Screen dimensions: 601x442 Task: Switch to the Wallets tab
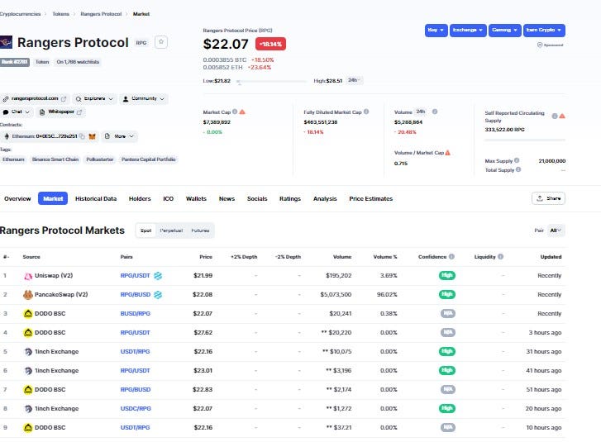point(196,199)
